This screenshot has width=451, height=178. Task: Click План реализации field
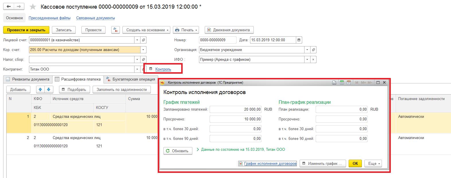[x=341, y=109]
